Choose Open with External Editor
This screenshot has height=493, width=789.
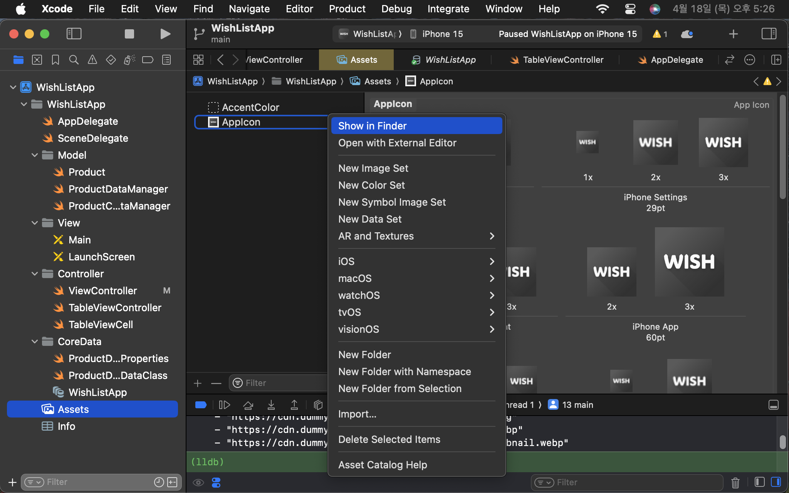click(x=416, y=143)
